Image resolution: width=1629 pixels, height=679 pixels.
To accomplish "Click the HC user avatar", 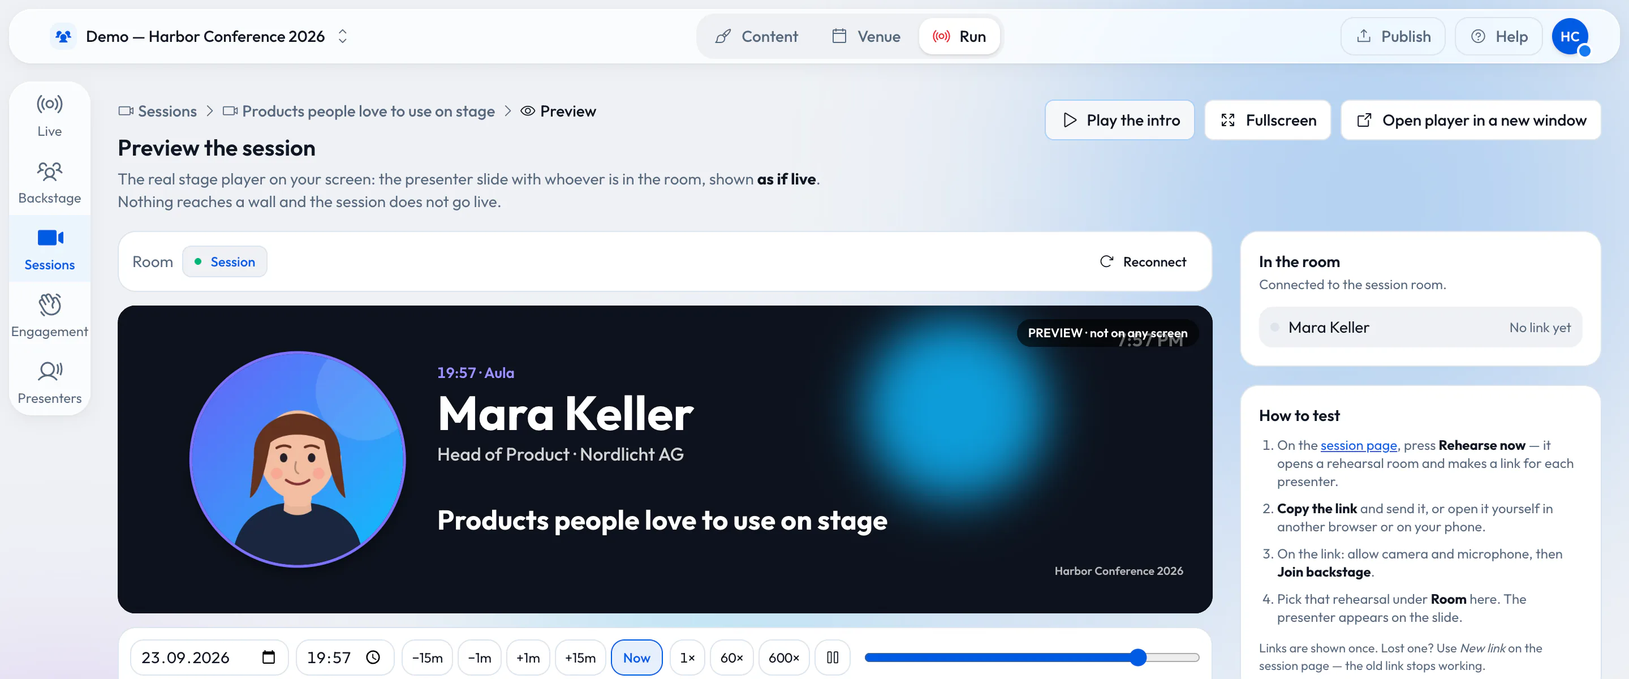I will (x=1570, y=37).
